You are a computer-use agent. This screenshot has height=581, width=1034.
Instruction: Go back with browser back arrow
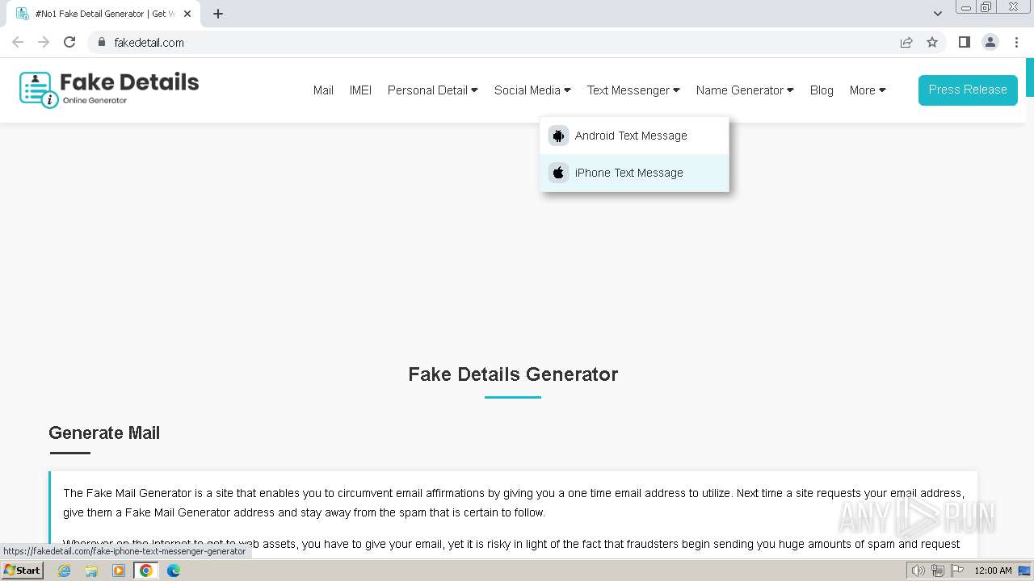point(18,42)
